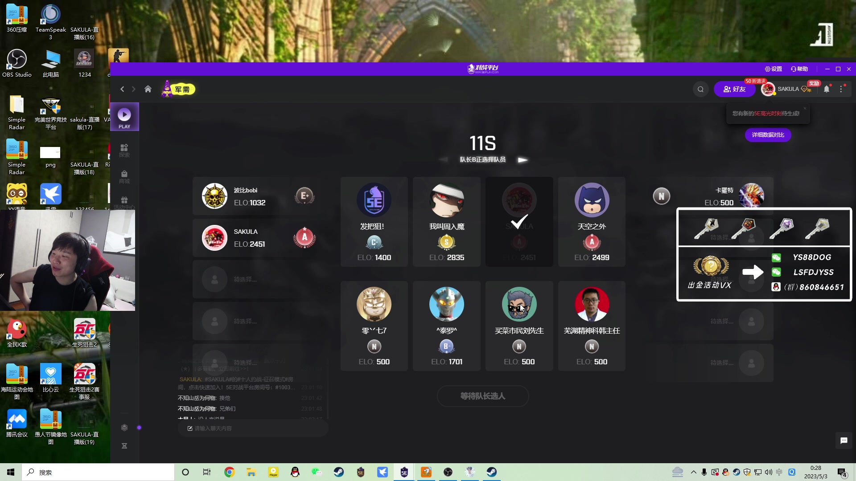
Task: Open the 商城 shop sidebar icon
Action: click(124, 176)
